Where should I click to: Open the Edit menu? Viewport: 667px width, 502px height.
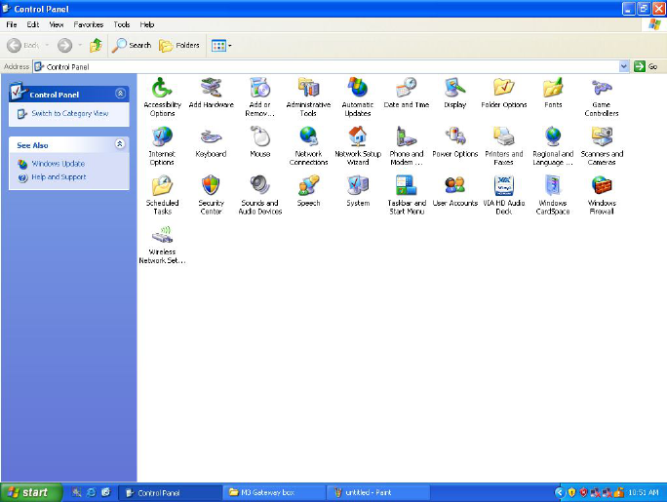pyautogui.click(x=33, y=24)
